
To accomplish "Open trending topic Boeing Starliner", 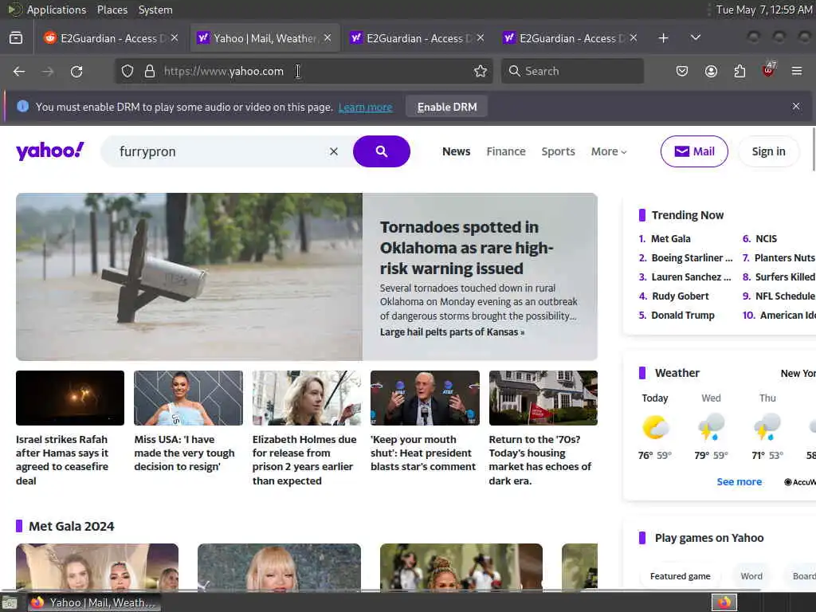I will click(692, 258).
